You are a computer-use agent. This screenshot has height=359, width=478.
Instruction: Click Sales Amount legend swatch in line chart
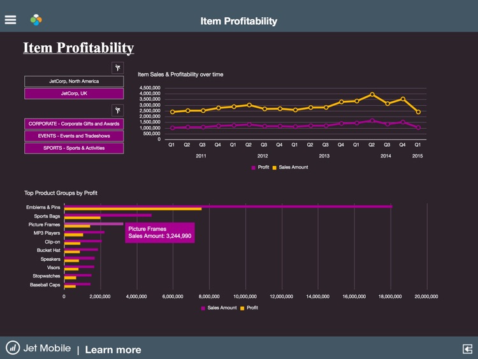tap(275, 167)
